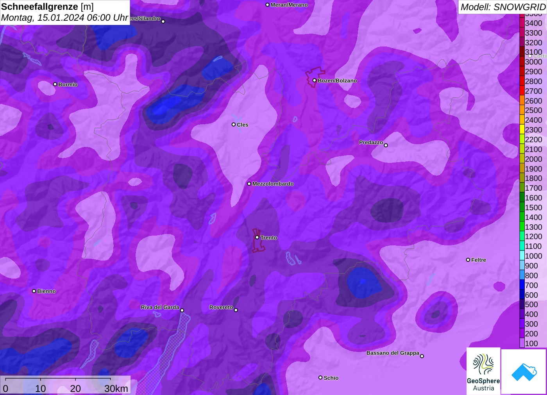This screenshot has height=395, width=547.
Task: Pick the cyan 1000 legend swatch
Action: [522, 256]
